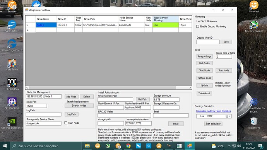Screen dimensions: 267x150
Task: Open the Docker icon on the desktop
Action: 36,4
